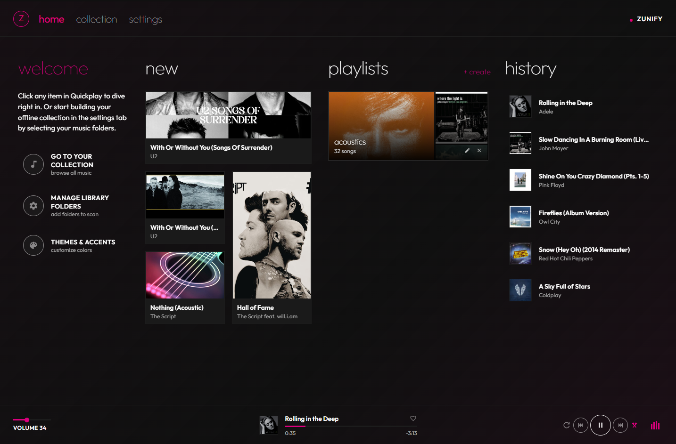This screenshot has height=444, width=676.
Task: Click the gear Manage Library Folders icon
Action: click(33, 206)
